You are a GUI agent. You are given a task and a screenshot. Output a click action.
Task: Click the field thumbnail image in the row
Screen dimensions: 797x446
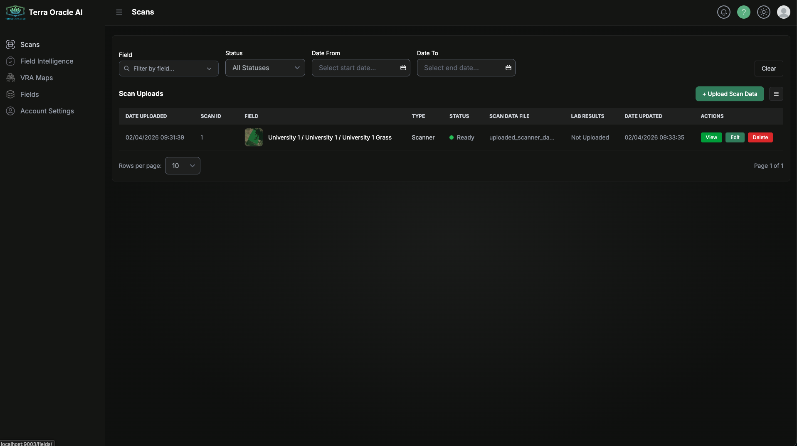[x=253, y=137]
